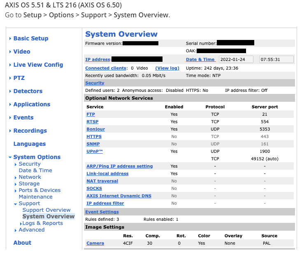Open the SOCKS link
The width and height of the screenshot is (302, 255).
click(x=94, y=188)
